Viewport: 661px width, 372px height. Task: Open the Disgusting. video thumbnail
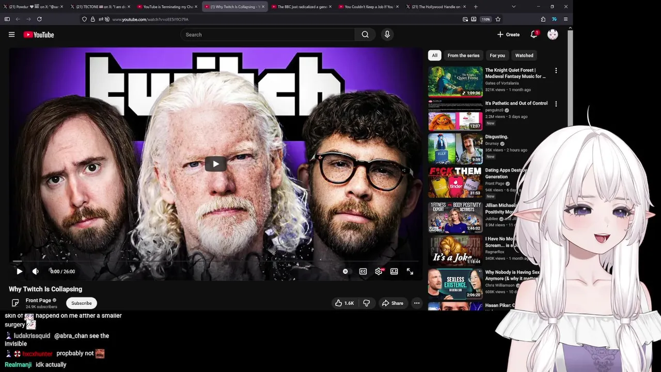point(455,148)
